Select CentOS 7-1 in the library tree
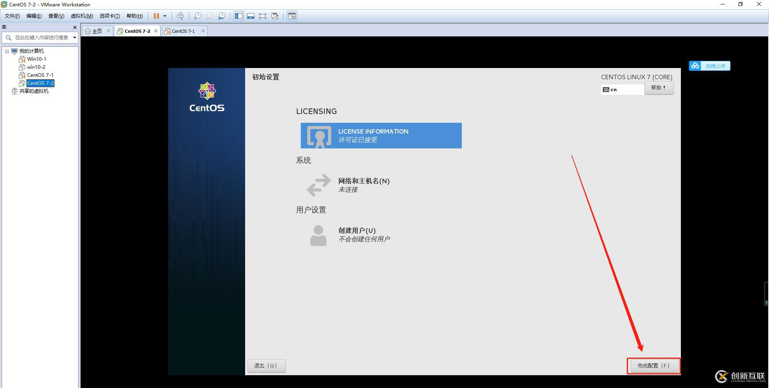 pos(40,75)
